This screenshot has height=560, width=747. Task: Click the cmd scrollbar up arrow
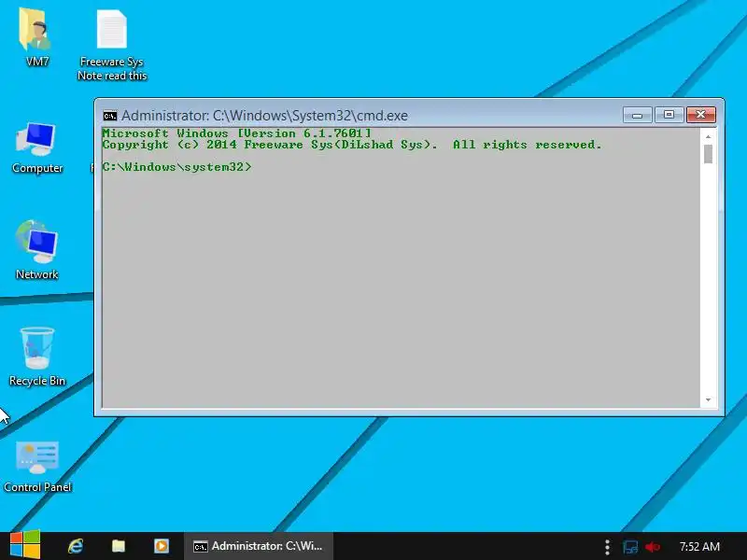point(708,136)
